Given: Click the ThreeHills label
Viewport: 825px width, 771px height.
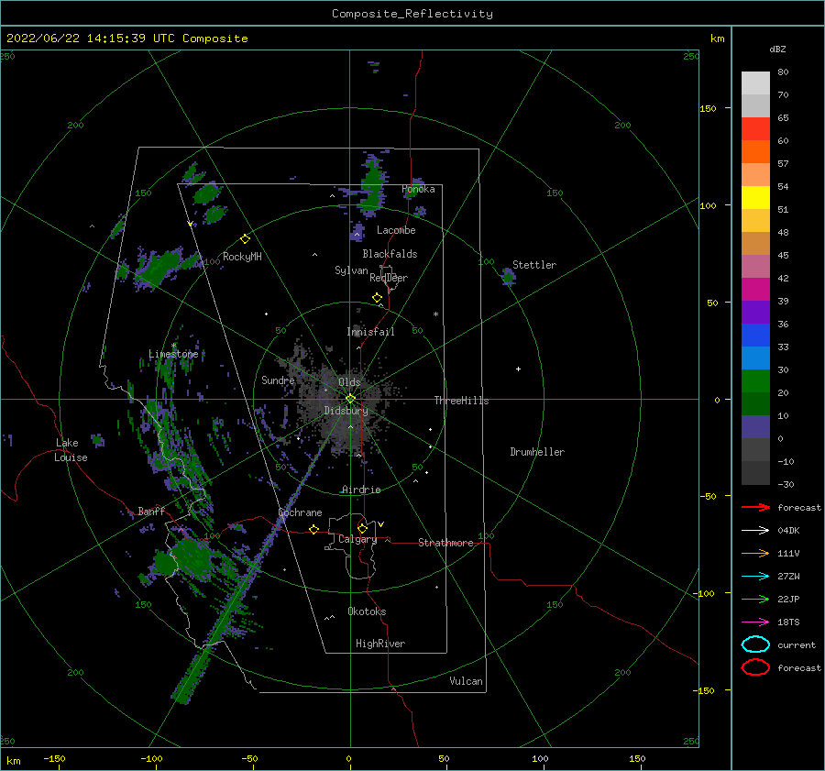Looking at the screenshot, I should click(x=461, y=401).
